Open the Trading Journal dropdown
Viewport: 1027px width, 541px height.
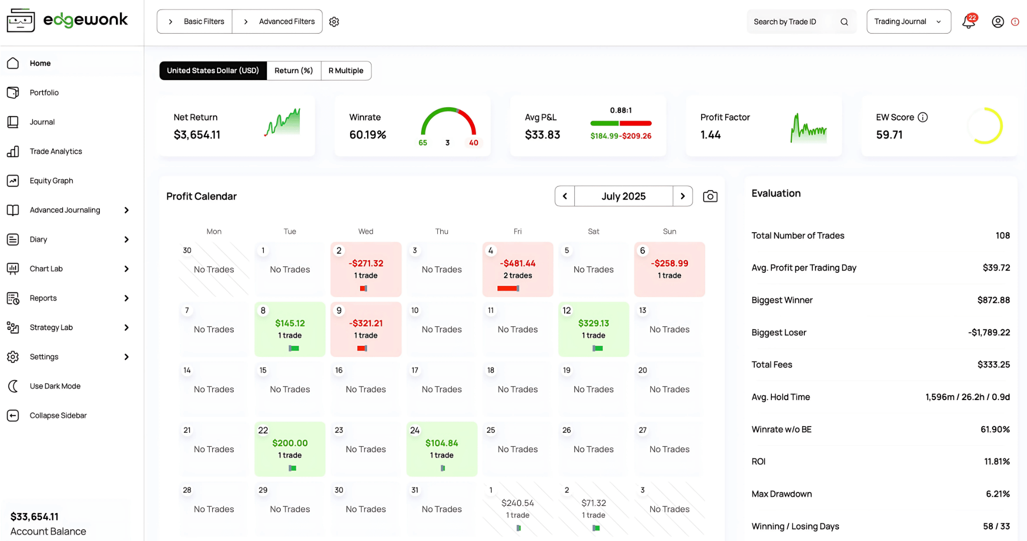pyautogui.click(x=909, y=21)
